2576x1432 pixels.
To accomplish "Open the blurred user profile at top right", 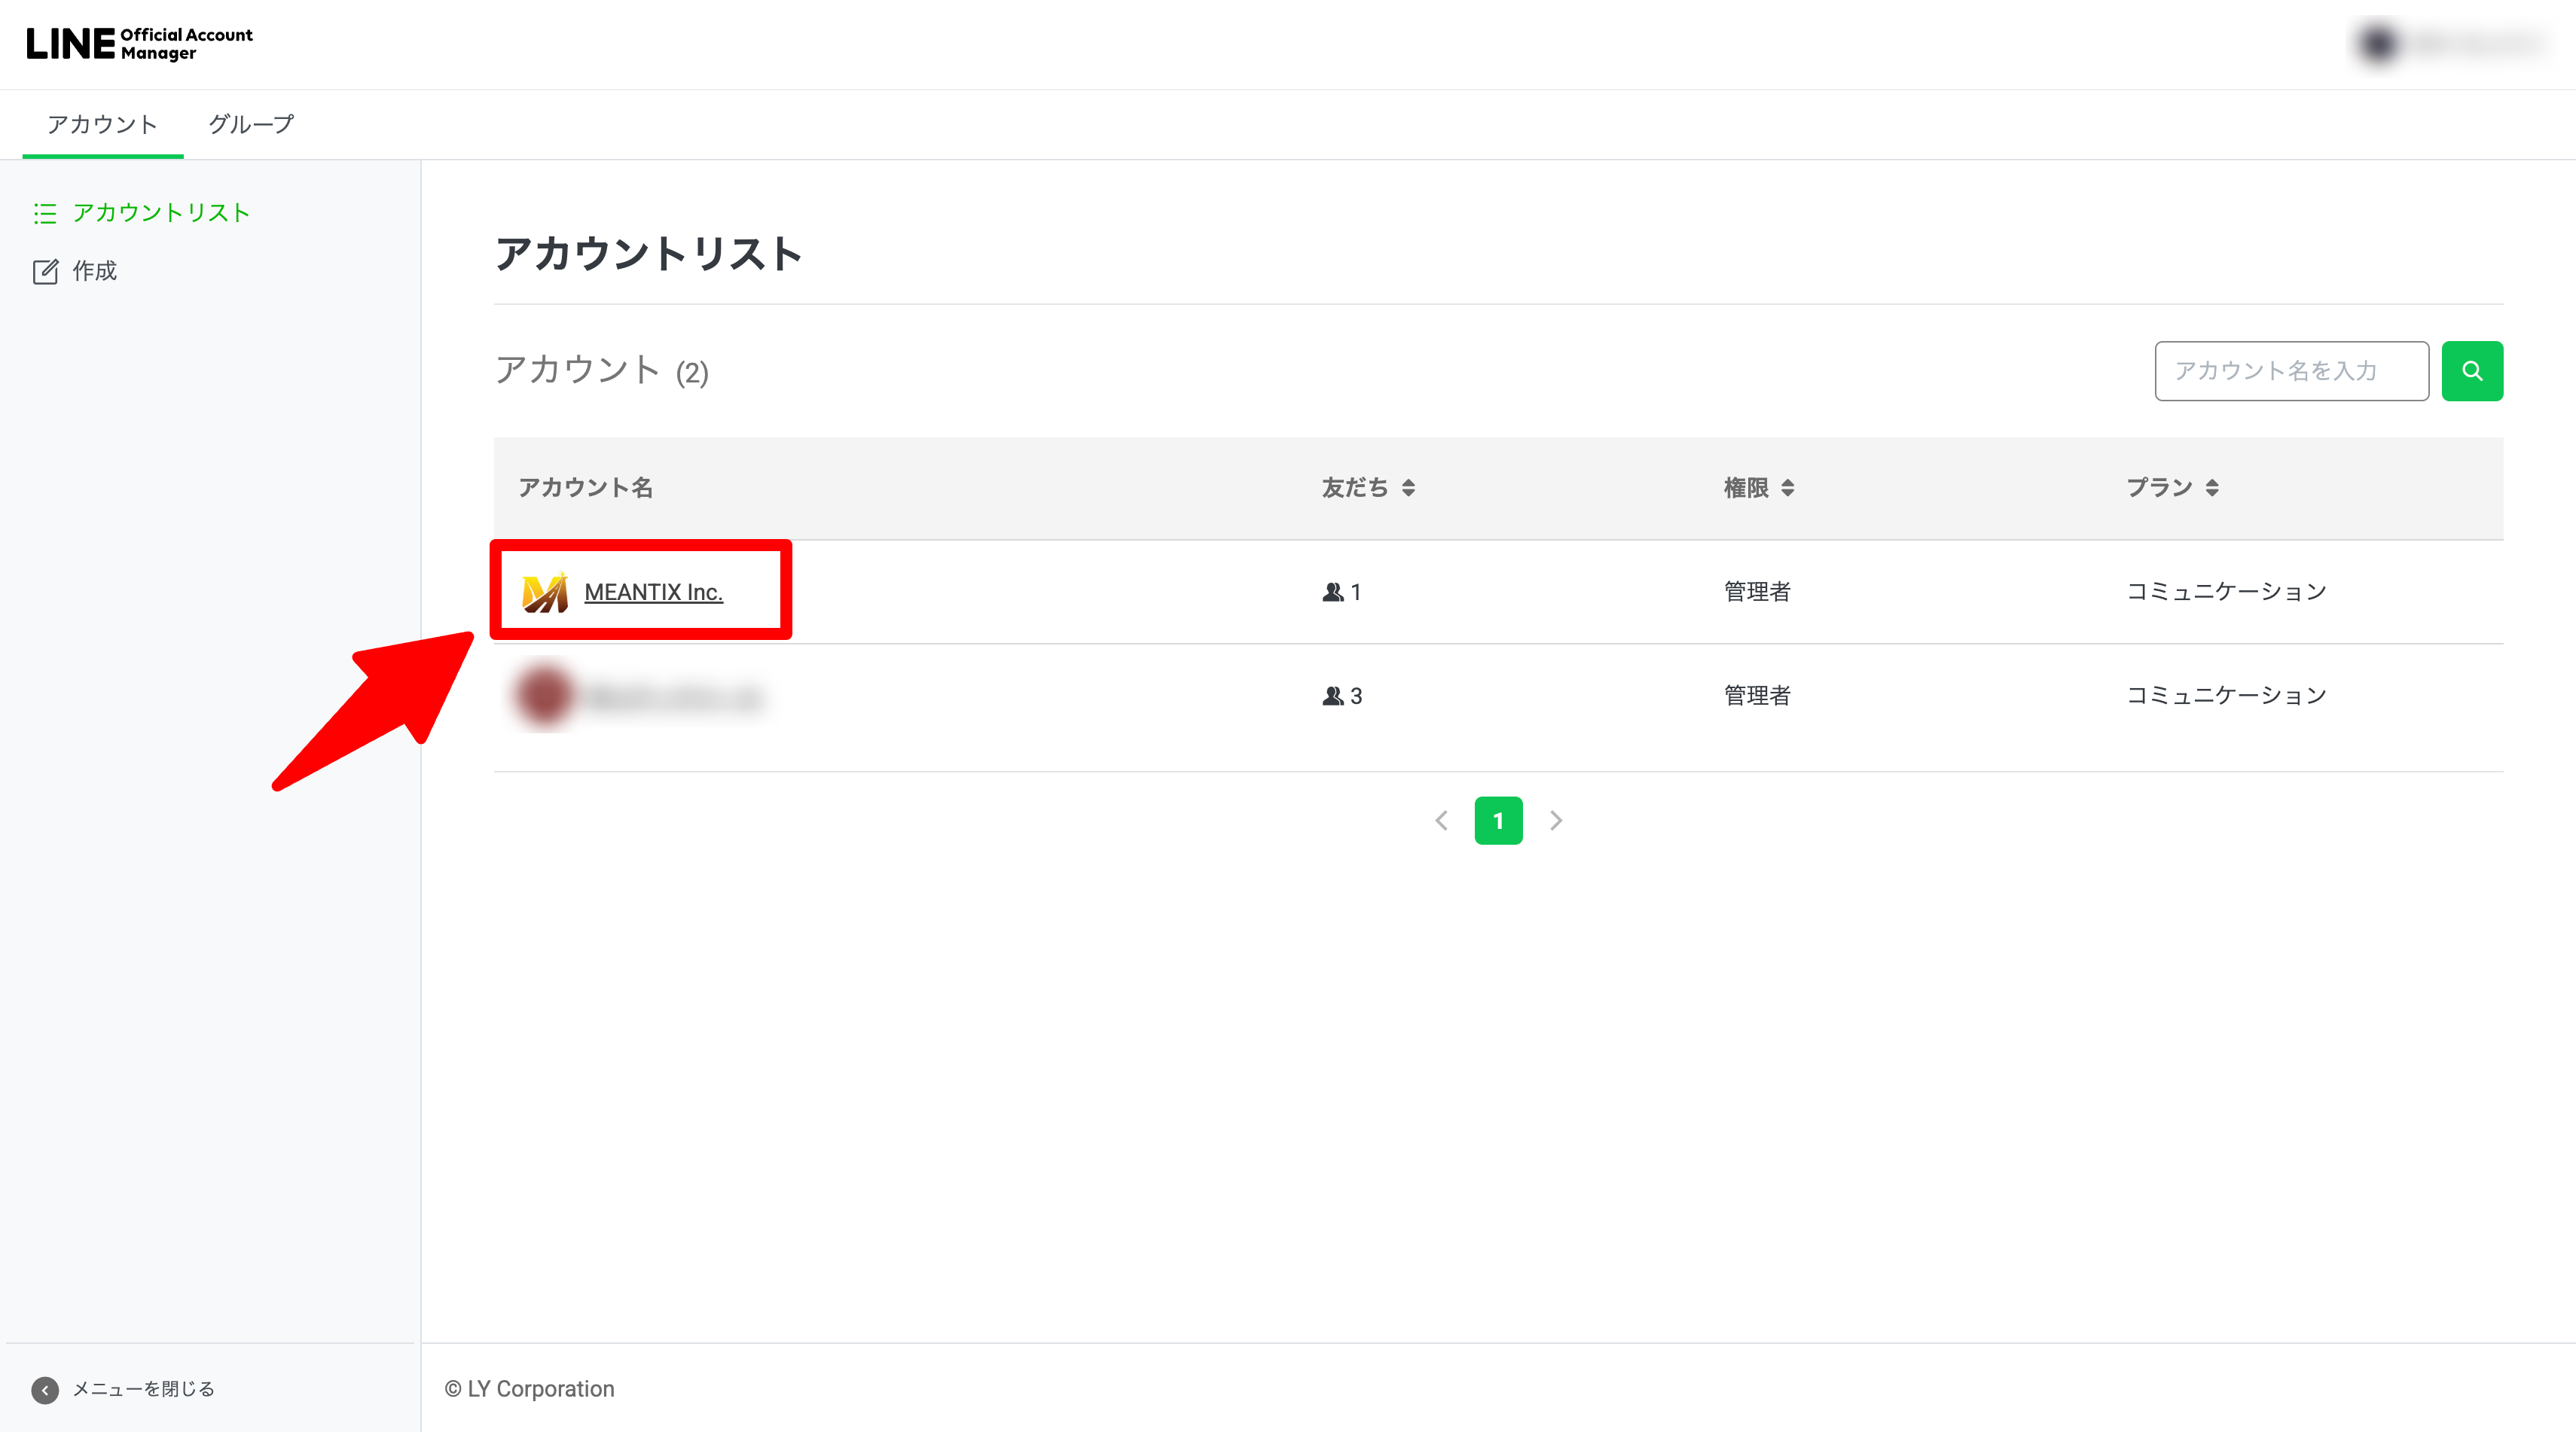I will tap(2452, 44).
